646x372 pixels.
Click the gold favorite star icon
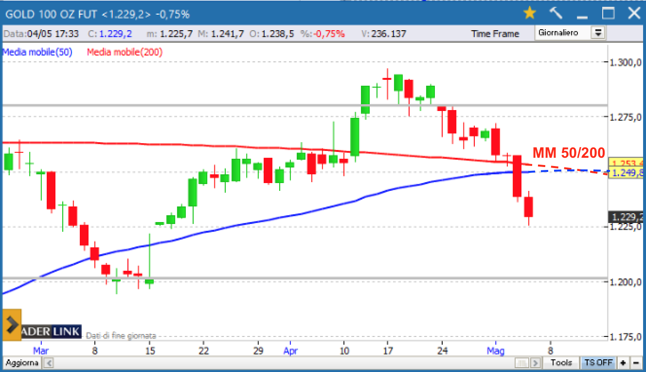pyautogui.click(x=529, y=13)
